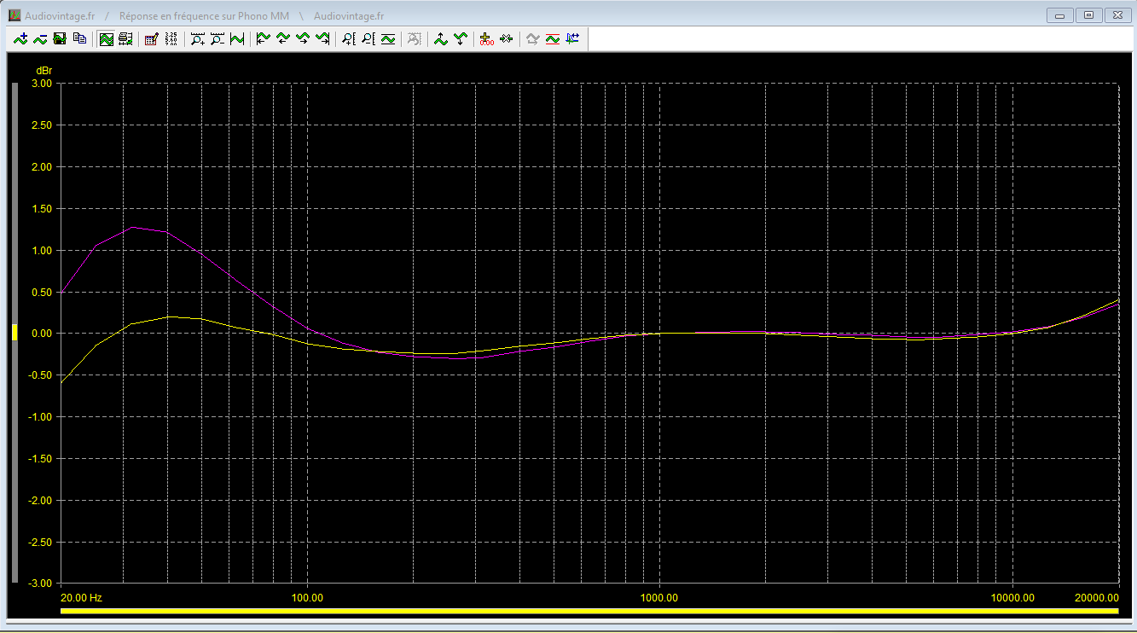
Task: Show the numeric data values icon
Action: pyautogui.click(x=171, y=38)
